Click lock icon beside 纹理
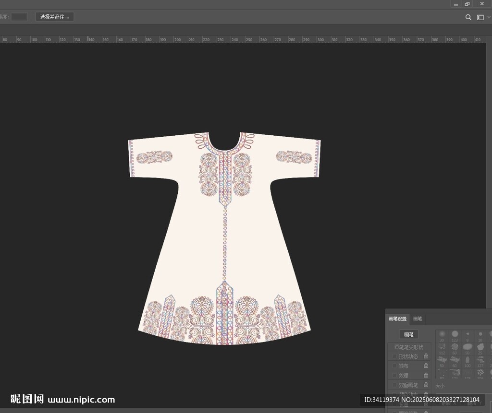The image size is (492, 413). pos(426,376)
